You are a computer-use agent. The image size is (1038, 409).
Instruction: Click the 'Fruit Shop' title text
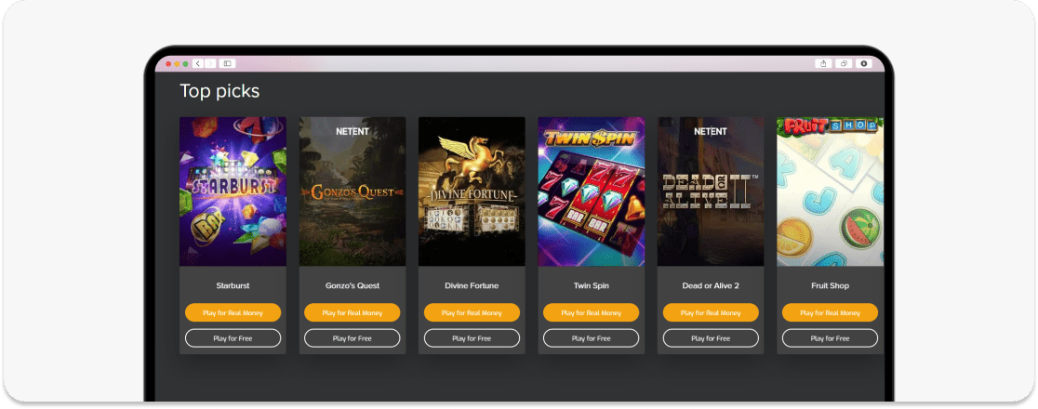[831, 286]
